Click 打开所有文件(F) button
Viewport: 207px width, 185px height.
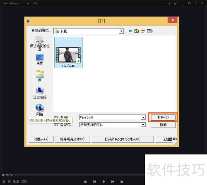coord(72,139)
